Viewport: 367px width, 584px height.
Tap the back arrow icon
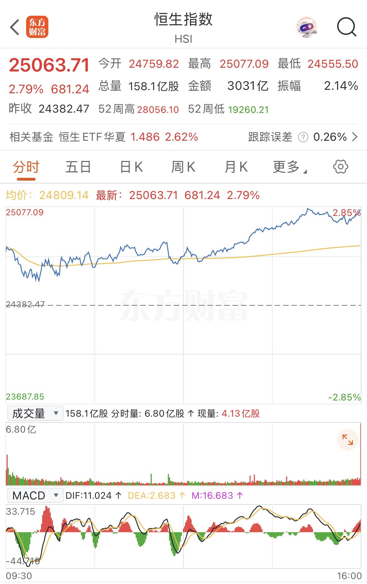pyautogui.click(x=15, y=27)
